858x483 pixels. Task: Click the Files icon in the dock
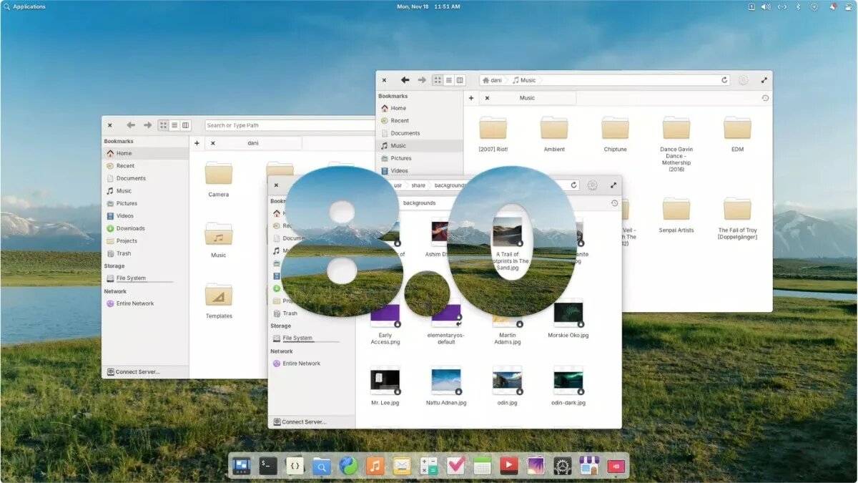point(322,466)
